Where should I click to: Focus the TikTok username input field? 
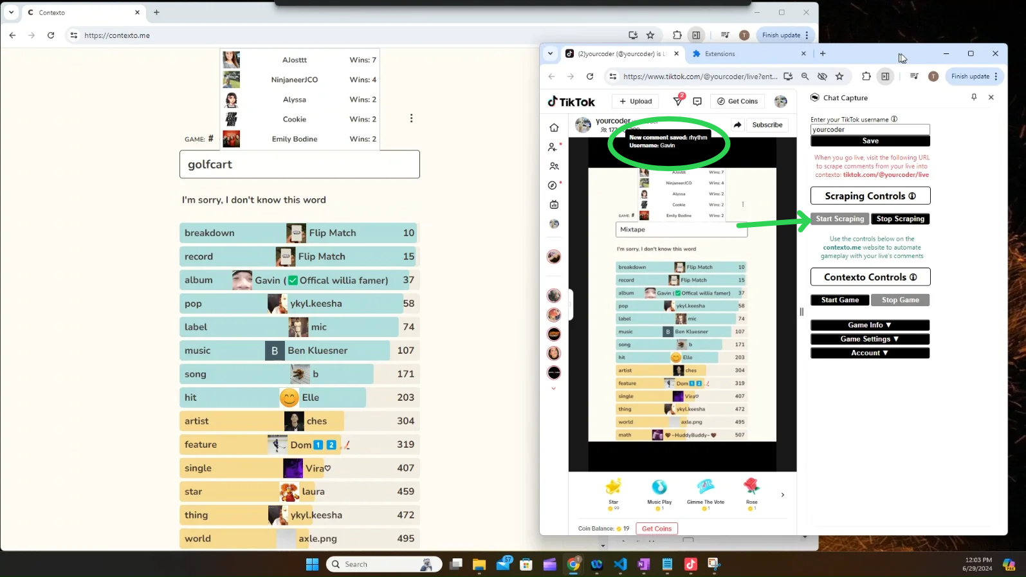click(x=870, y=129)
